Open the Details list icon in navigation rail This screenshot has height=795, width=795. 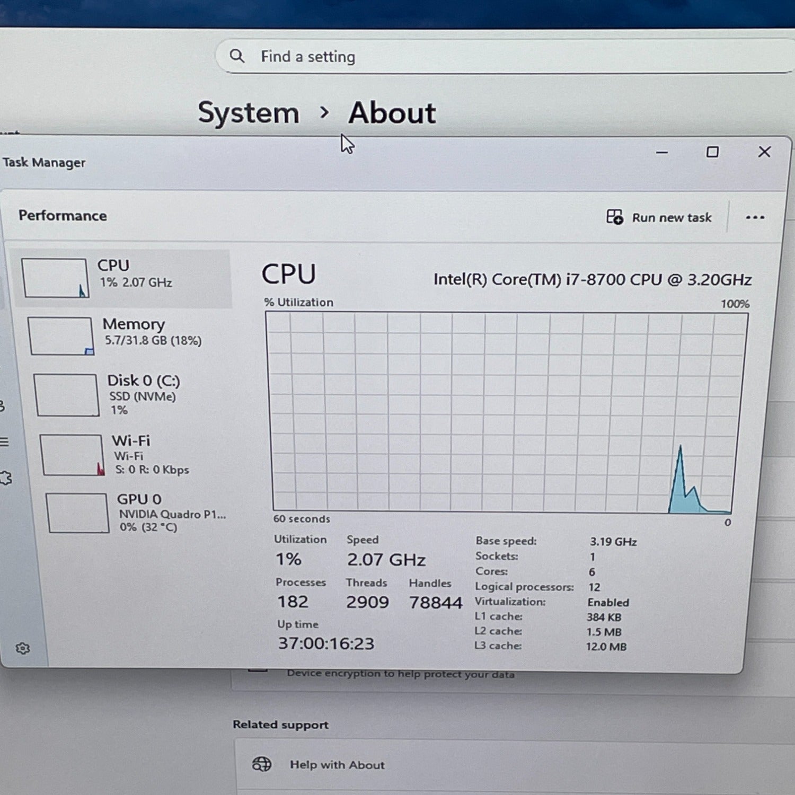point(4,441)
